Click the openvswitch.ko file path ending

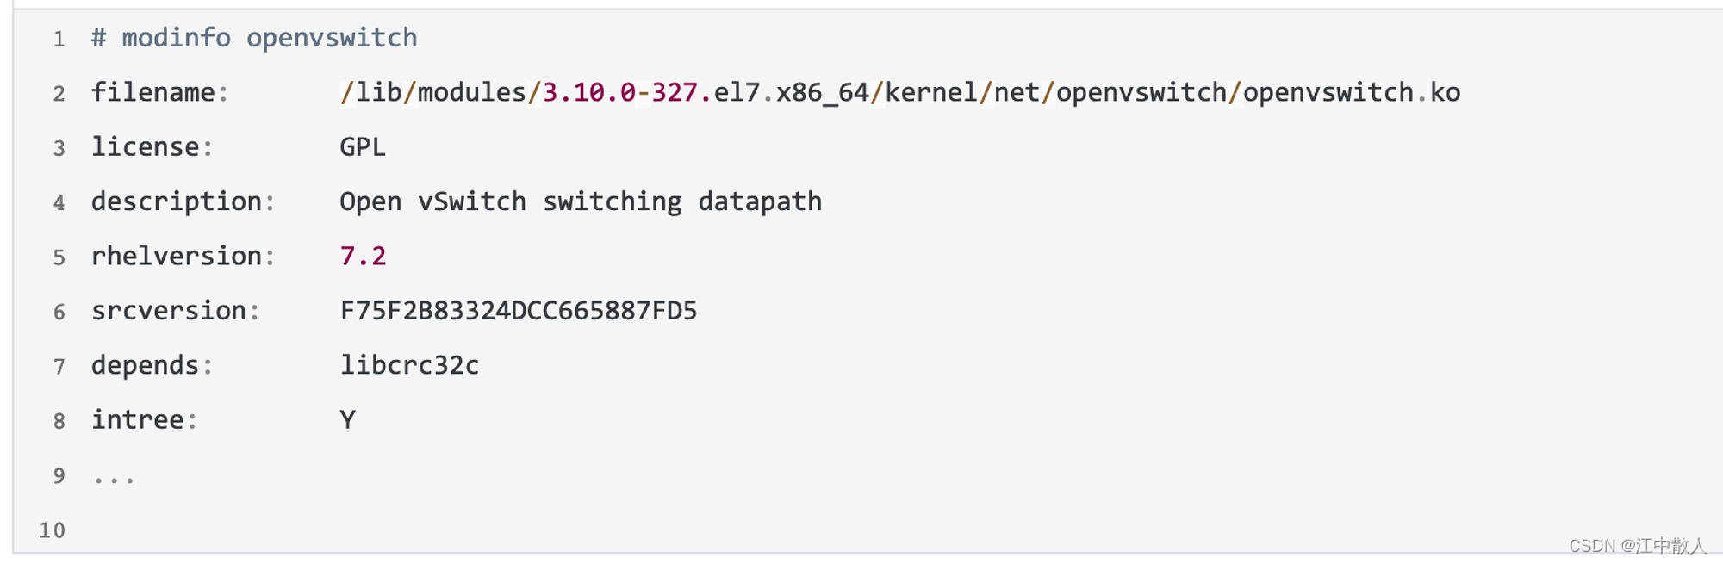point(1351,92)
